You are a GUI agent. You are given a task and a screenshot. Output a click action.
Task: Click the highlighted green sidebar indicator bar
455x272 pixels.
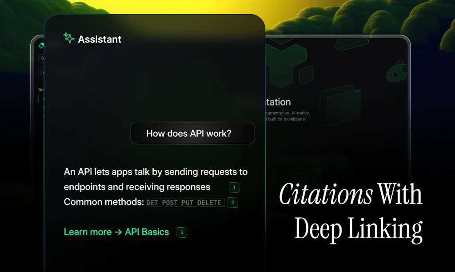39,100
